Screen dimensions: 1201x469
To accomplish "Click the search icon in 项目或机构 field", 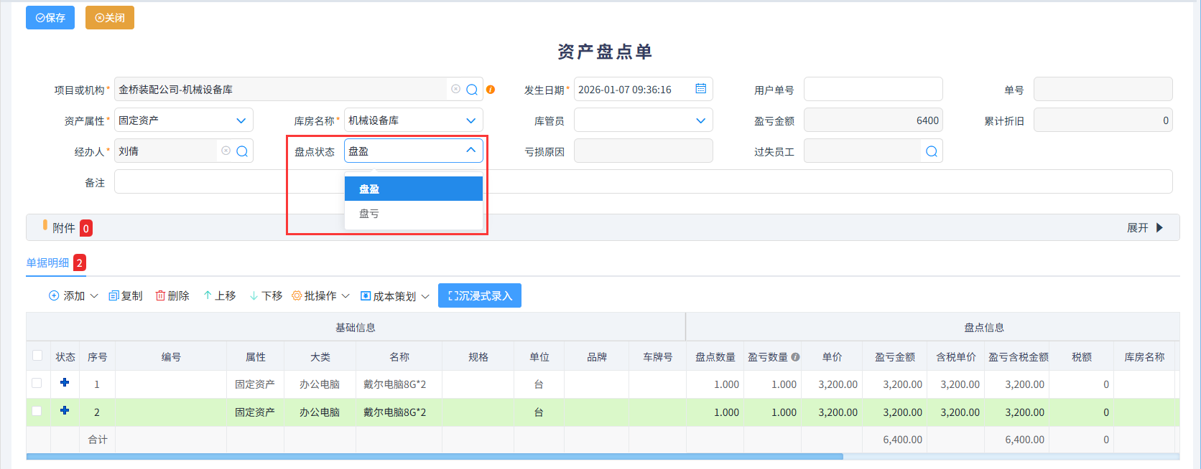I will tap(472, 90).
